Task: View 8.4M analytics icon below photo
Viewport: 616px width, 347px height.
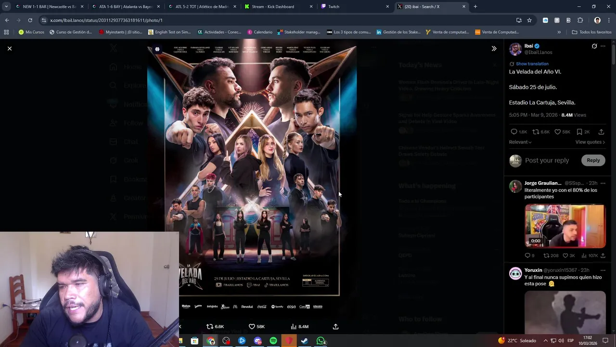Action: (x=299, y=327)
